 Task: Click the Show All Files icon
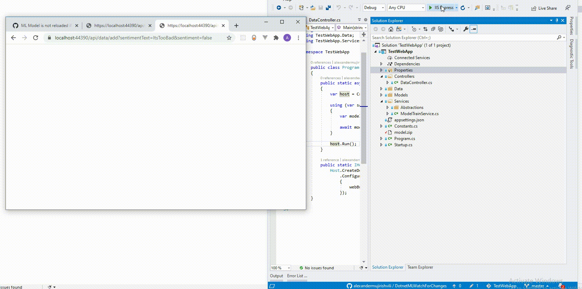pos(441,29)
